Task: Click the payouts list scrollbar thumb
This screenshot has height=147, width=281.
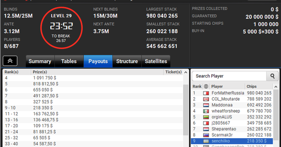Action: (185, 110)
